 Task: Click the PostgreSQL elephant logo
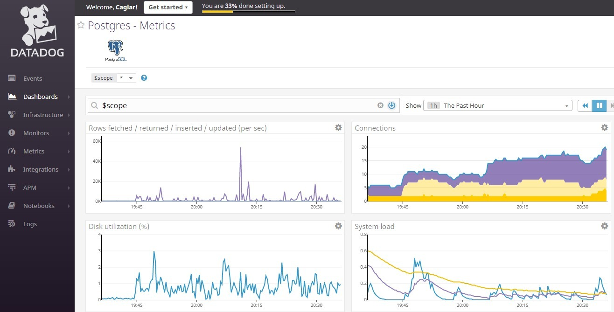tap(116, 51)
